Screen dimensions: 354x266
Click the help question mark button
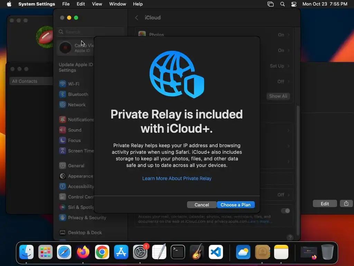[290, 237]
